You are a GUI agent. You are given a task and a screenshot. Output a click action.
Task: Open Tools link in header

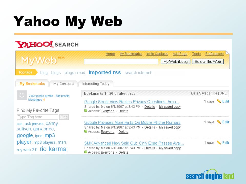pos(196,54)
